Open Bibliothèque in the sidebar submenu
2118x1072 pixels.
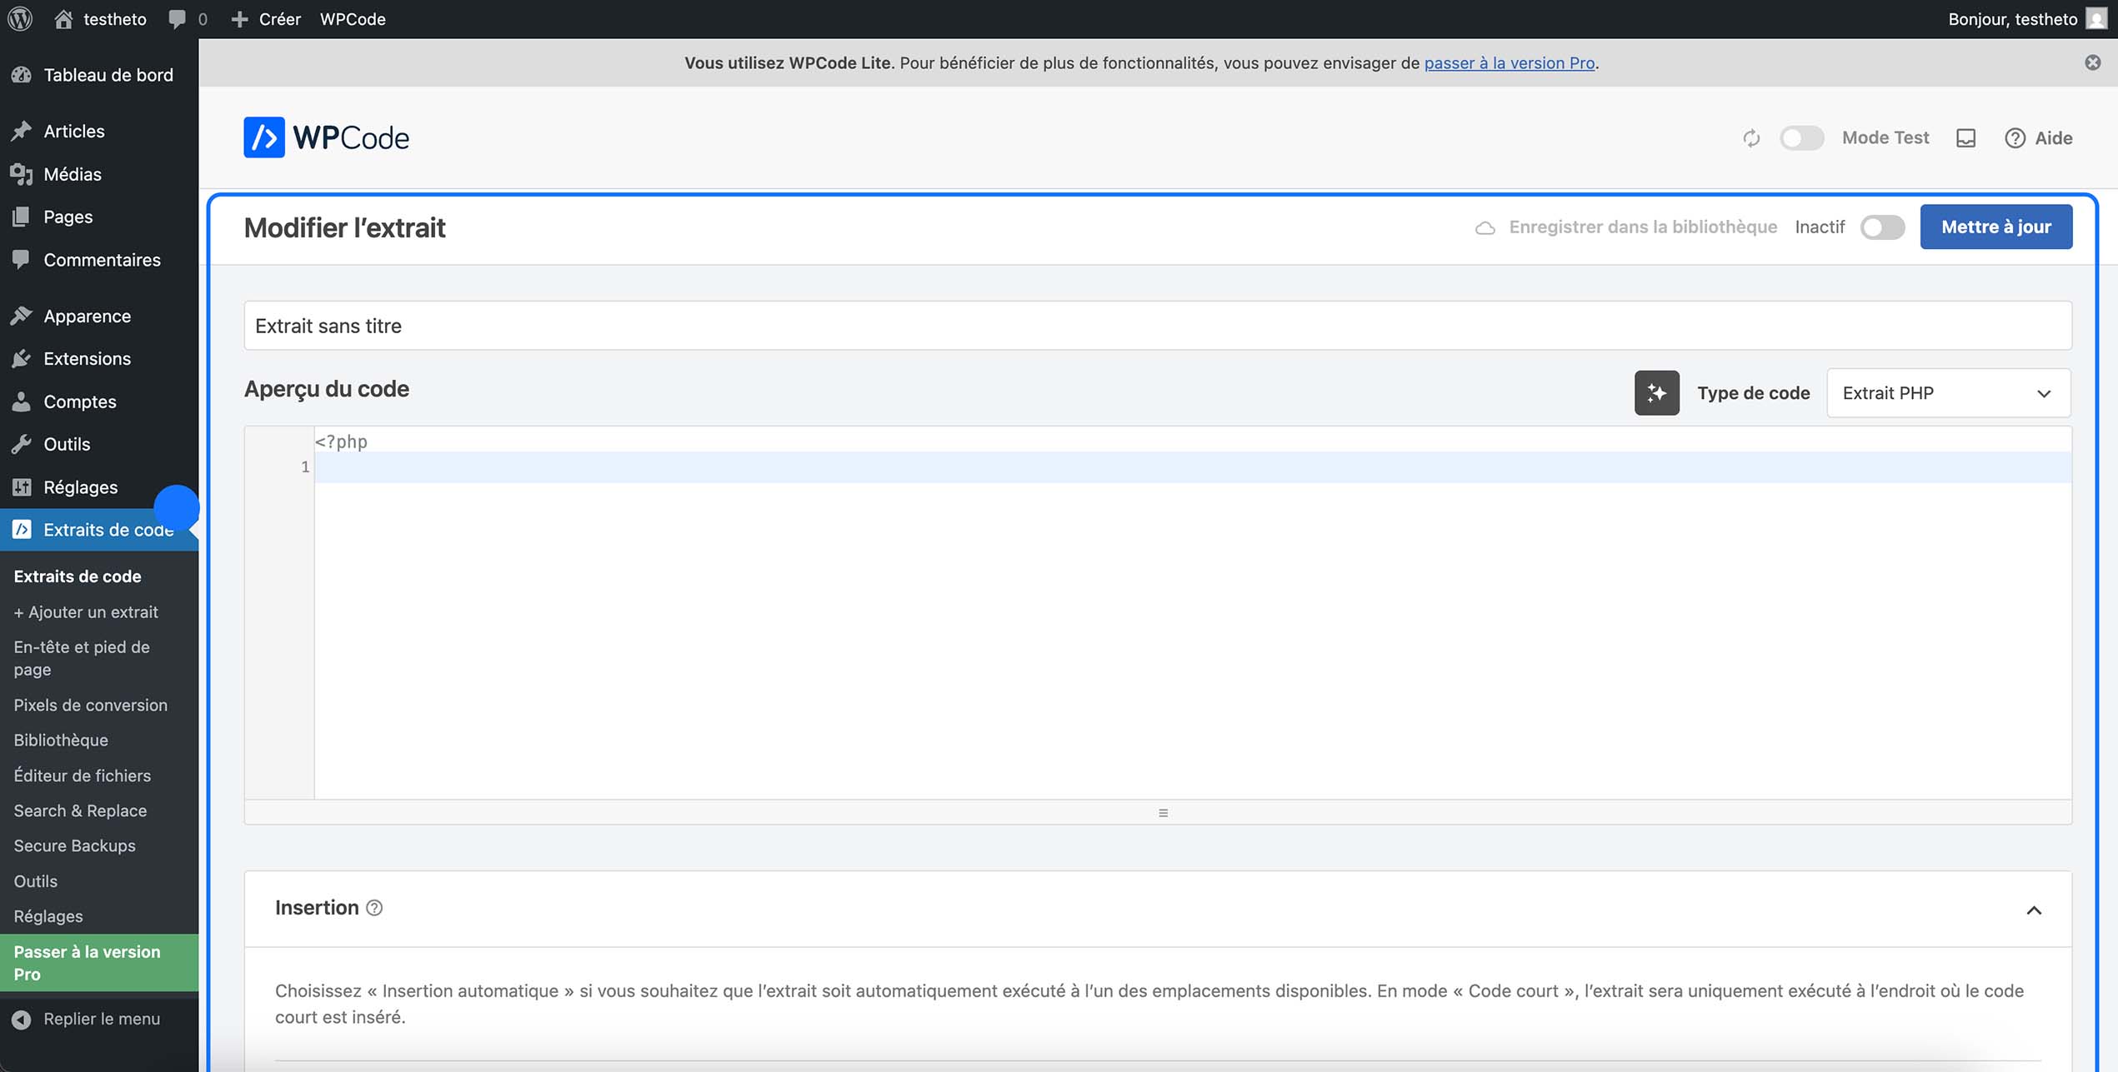point(61,740)
